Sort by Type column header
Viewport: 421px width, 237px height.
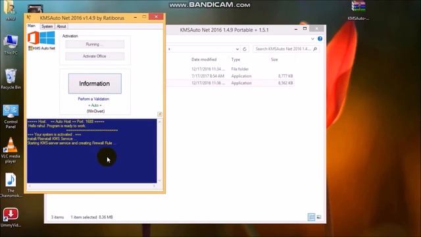(235, 59)
